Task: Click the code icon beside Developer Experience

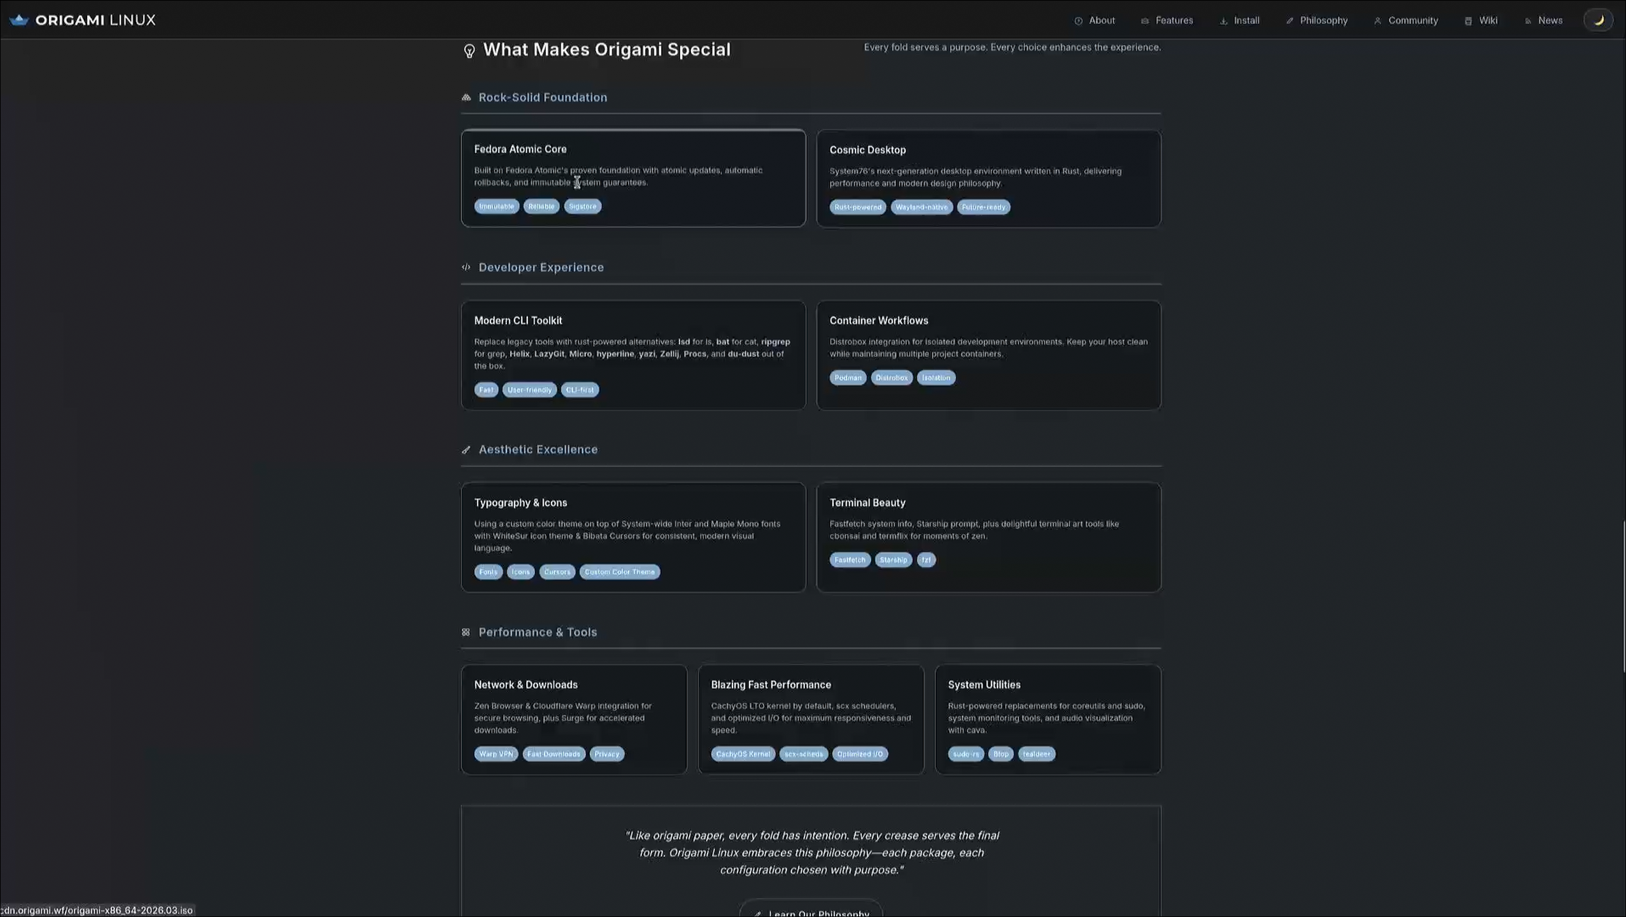Action: (x=466, y=267)
